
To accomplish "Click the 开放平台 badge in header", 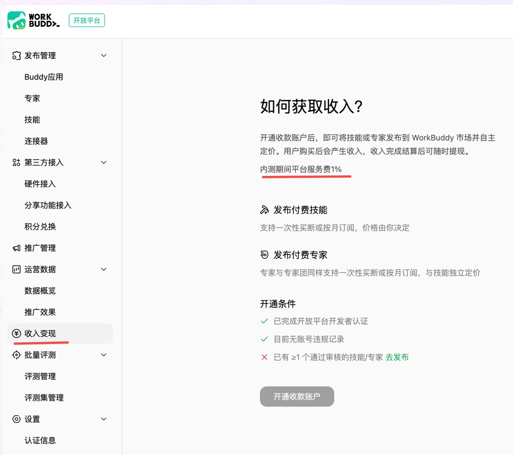I will click(x=87, y=20).
